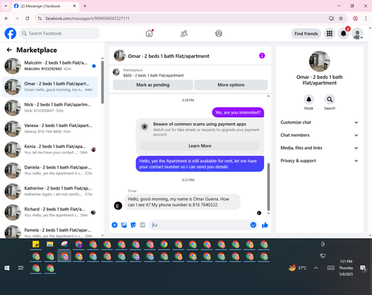Open the Menu grid icon
The width and height of the screenshot is (372, 295).
pyautogui.click(x=330, y=33)
